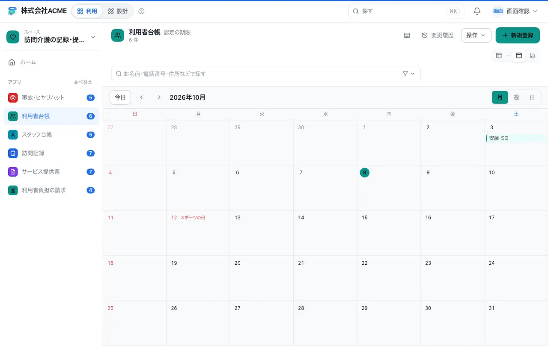The height and width of the screenshot is (346, 548).
Task: Switch calendar to 日 view
Action: (x=532, y=97)
